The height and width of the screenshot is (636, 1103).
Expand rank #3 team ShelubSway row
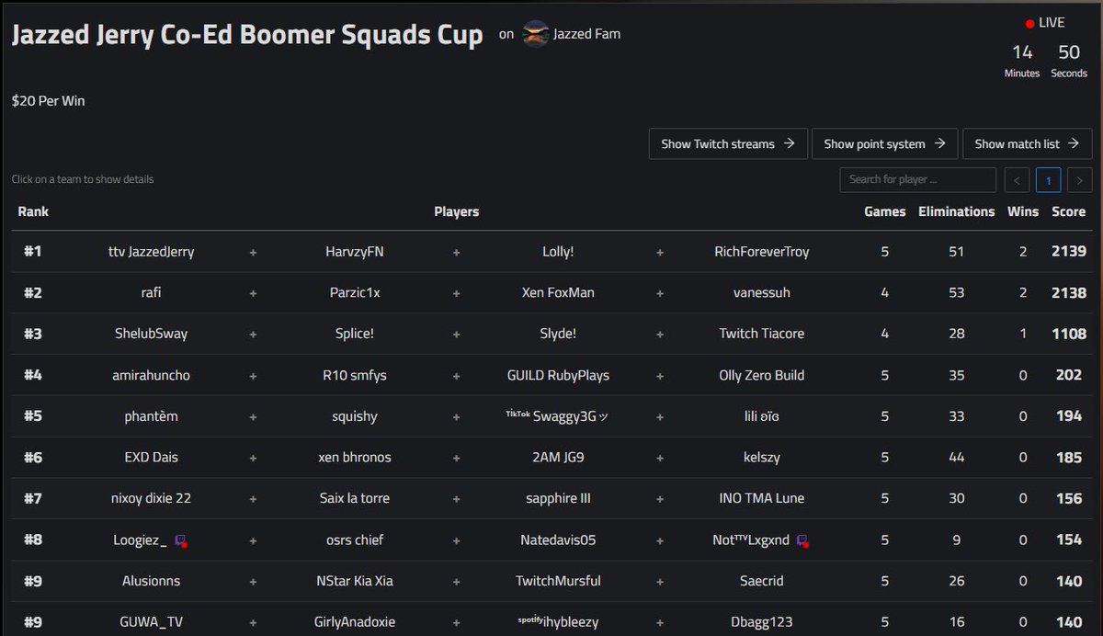(551, 334)
